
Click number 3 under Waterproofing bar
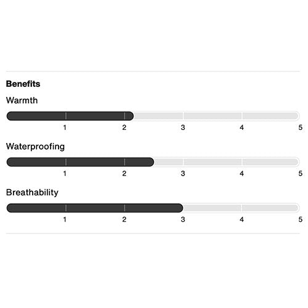[x=183, y=174]
